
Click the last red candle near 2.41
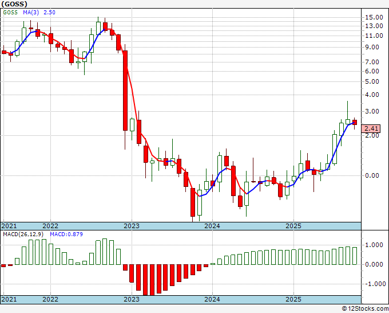[x=355, y=122]
